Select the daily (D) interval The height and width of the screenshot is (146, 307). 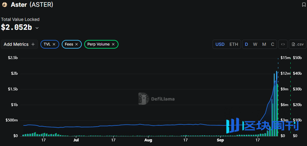click(247, 44)
